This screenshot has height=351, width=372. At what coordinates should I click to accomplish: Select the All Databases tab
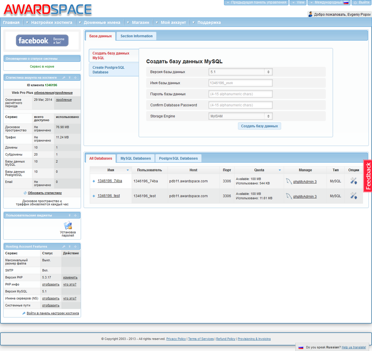click(101, 158)
